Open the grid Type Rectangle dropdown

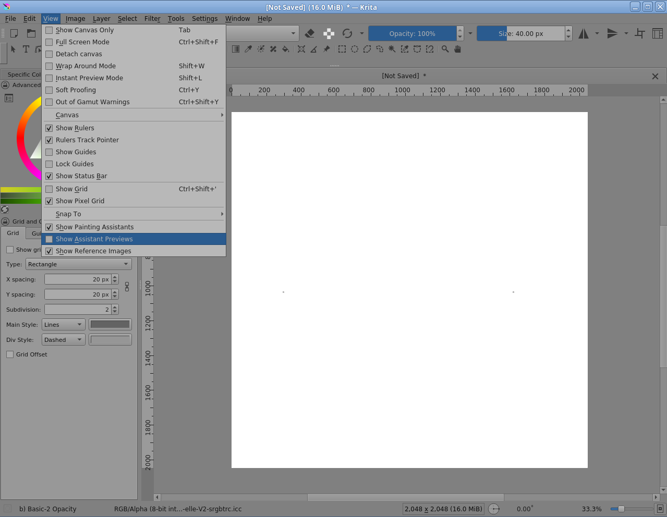point(78,264)
